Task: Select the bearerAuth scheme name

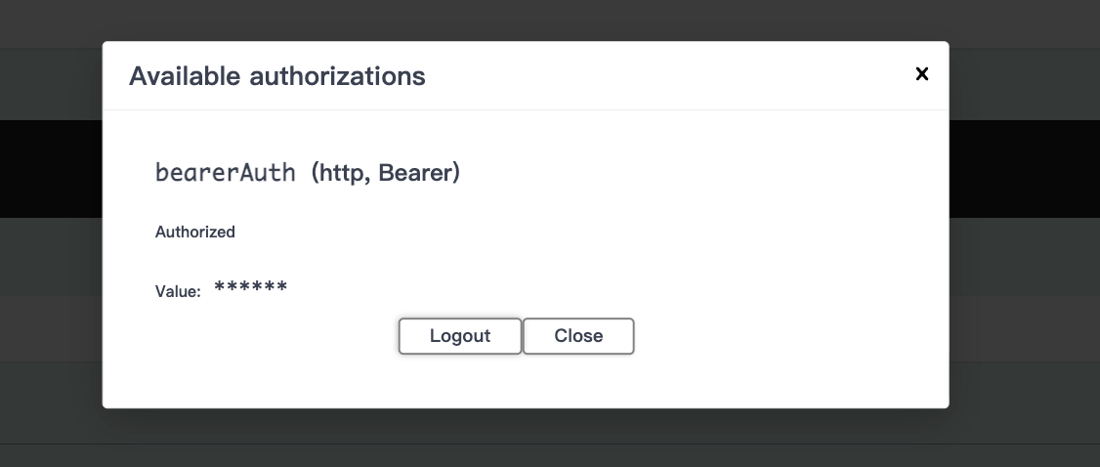Action: 225,173
